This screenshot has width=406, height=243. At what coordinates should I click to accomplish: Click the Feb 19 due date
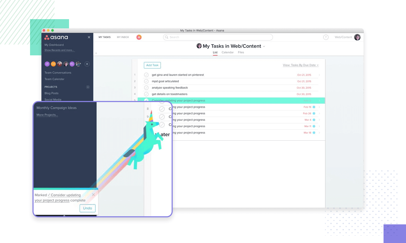[x=307, y=107]
